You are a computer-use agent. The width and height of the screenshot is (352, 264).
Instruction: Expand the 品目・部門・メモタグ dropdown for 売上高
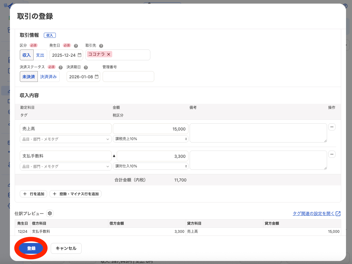pyautogui.click(x=65, y=139)
